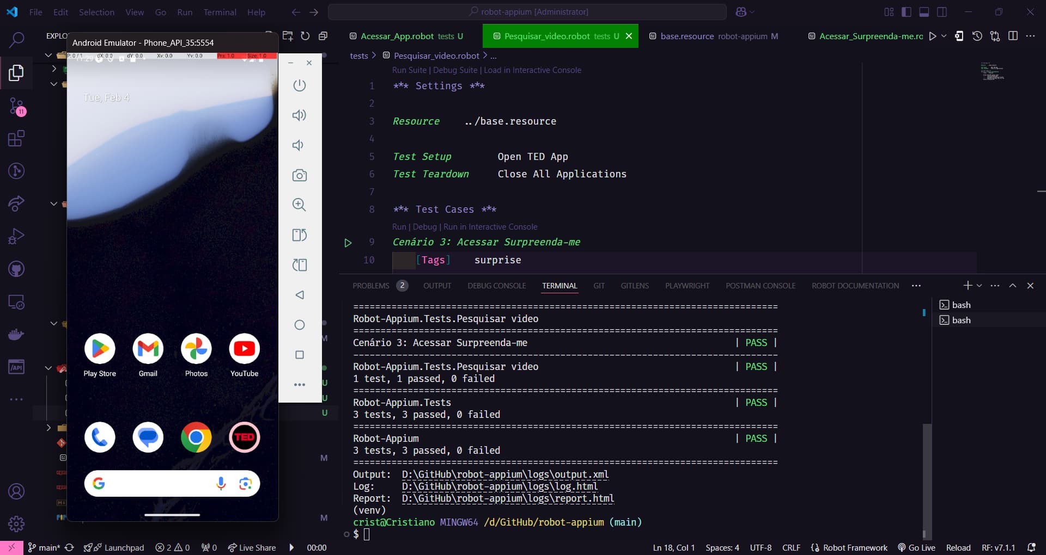Switch to the PLAYWRIGHT panel tab

click(x=687, y=286)
